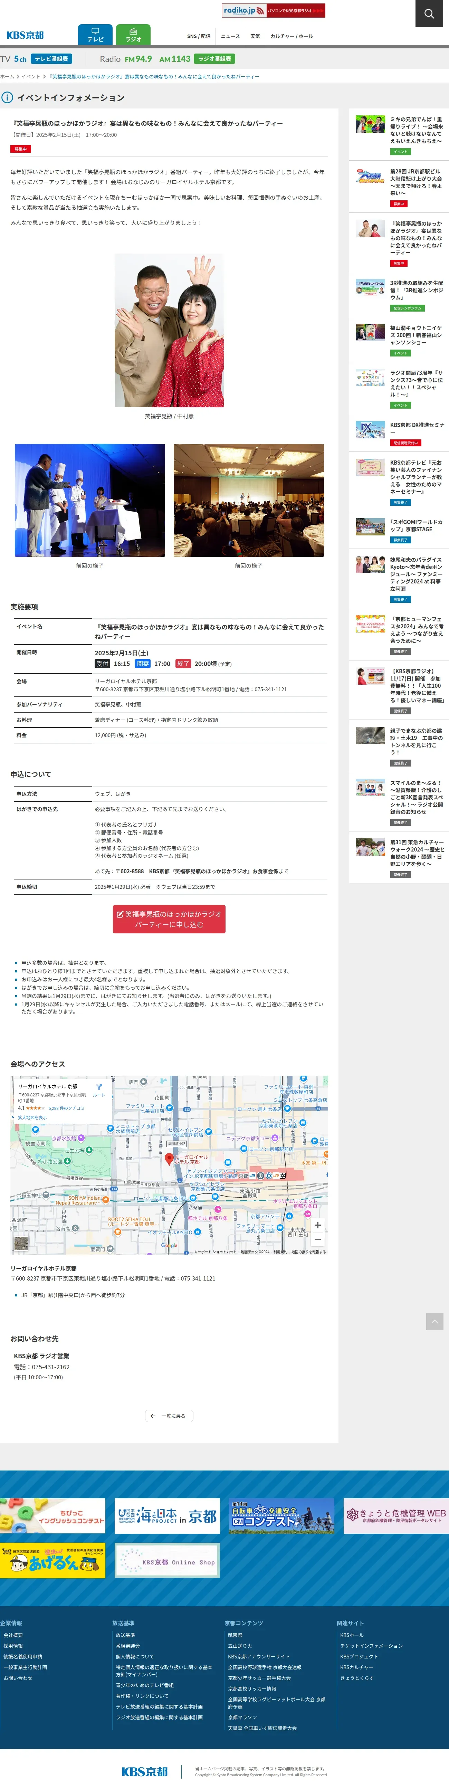
Task: Open sidebar item ラジオ開局73周年
Action: [x=398, y=388]
